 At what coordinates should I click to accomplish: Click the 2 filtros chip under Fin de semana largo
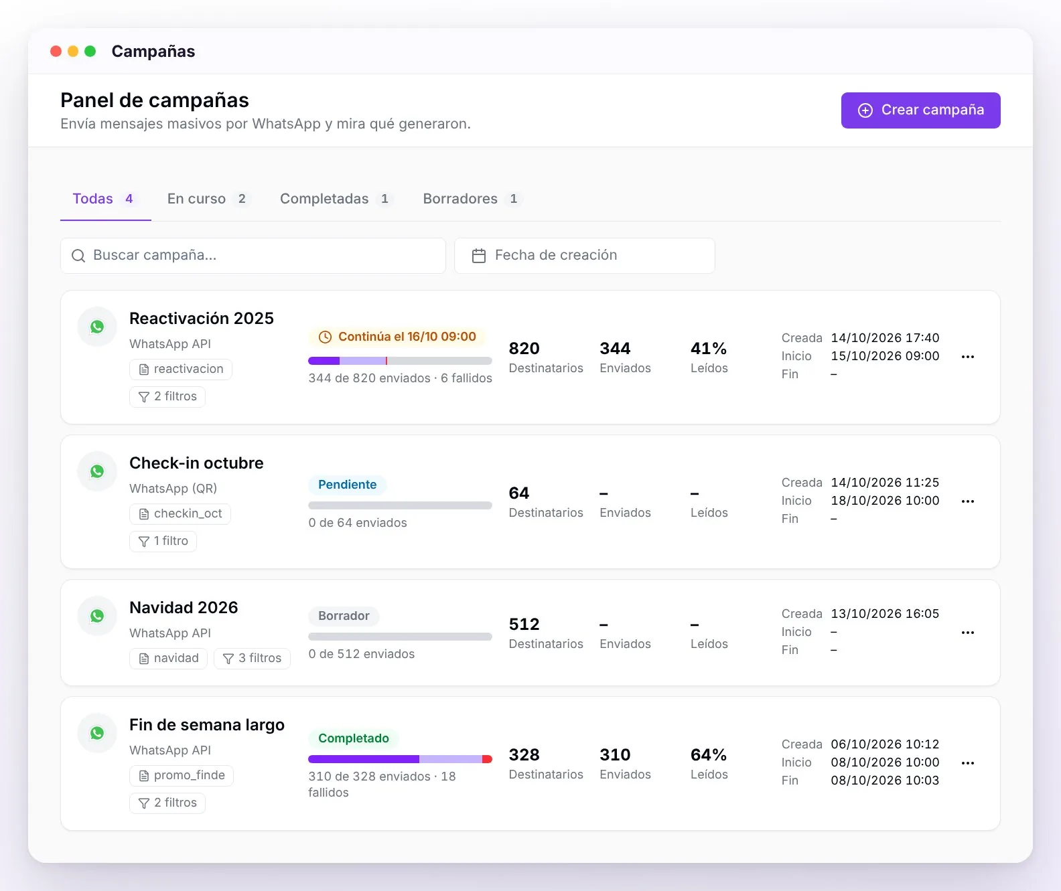pyautogui.click(x=167, y=803)
